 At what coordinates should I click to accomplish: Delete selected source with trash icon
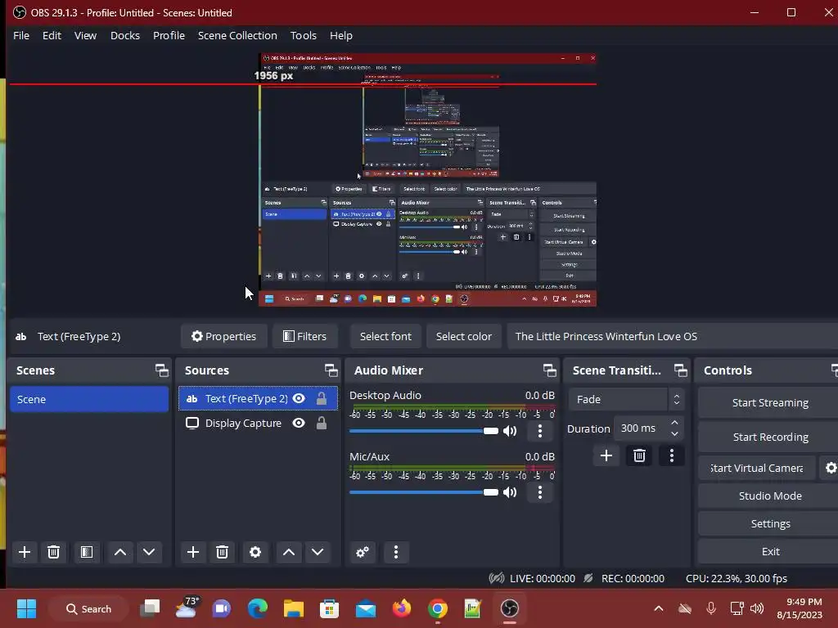[x=223, y=552]
